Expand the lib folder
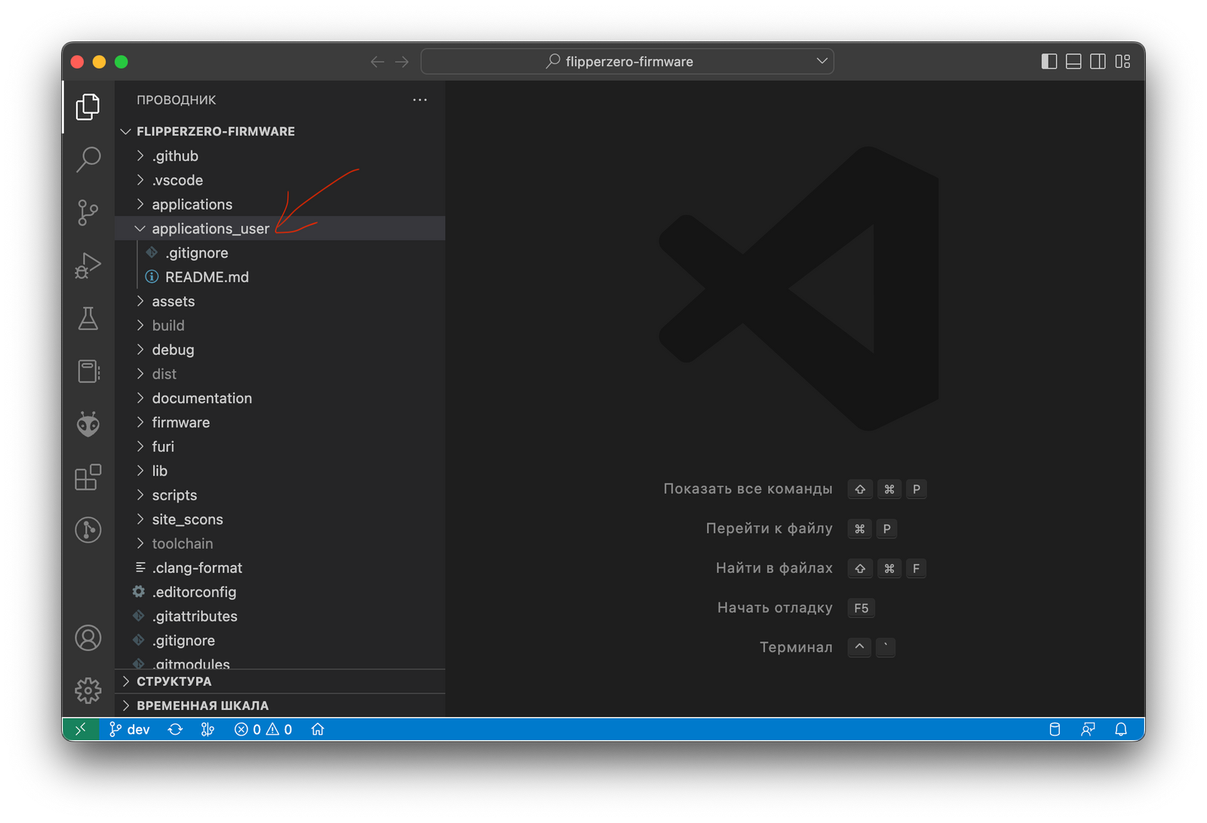This screenshot has height=823, width=1207. [x=280, y=471]
